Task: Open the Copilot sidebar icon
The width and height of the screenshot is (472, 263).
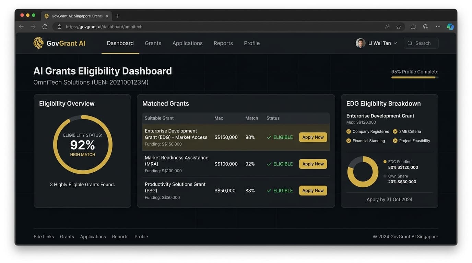Action: (x=450, y=27)
